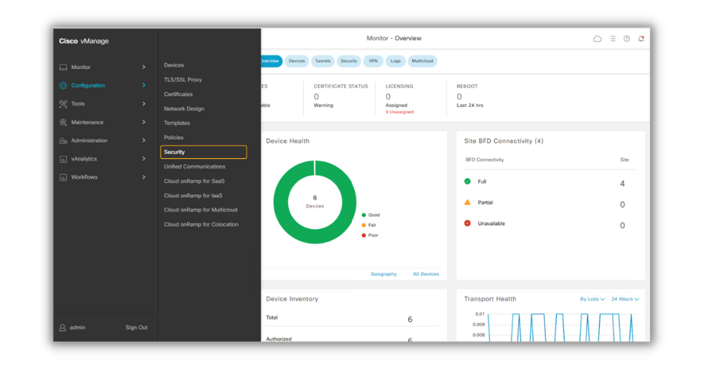Open Cloud onRamp for Multicloud
Viewport: 704px width, 370px height.
click(201, 210)
